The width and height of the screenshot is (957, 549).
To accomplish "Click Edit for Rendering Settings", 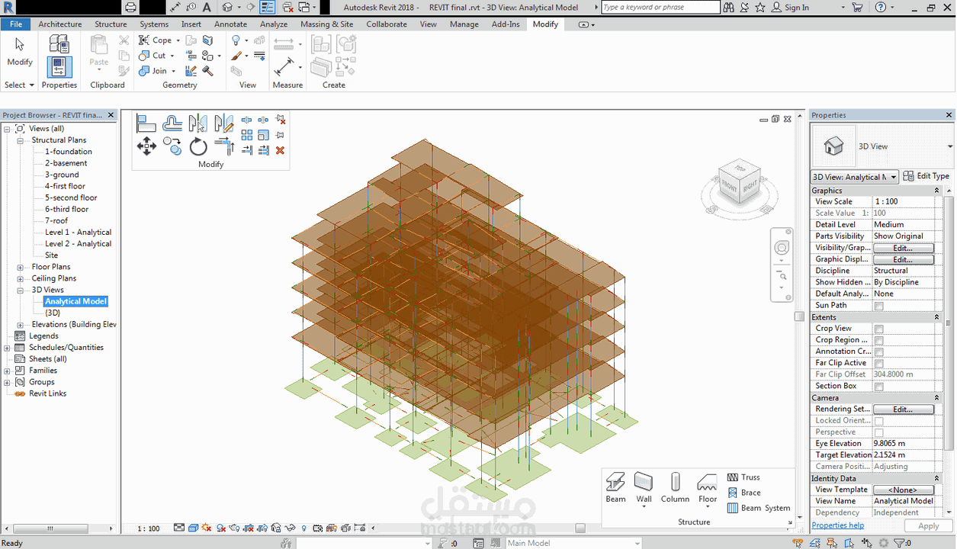I will pyautogui.click(x=903, y=409).
